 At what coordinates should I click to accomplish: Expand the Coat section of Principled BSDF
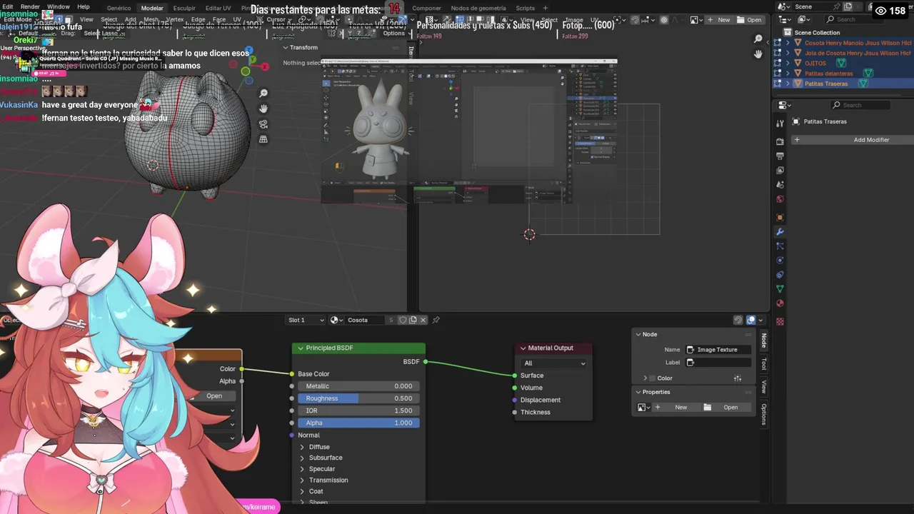click(x=302, y=491)
